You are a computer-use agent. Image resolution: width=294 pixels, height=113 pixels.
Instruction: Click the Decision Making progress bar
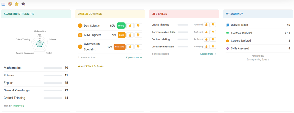[x=183, y=39]
